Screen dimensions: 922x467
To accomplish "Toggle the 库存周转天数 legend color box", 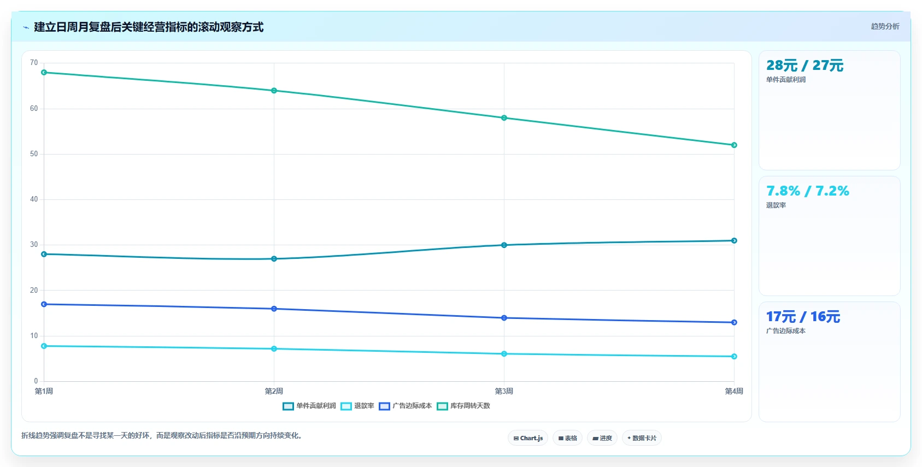I will point(442,406).
